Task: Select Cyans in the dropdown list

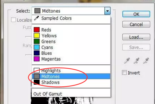Action: coord(71,47)
